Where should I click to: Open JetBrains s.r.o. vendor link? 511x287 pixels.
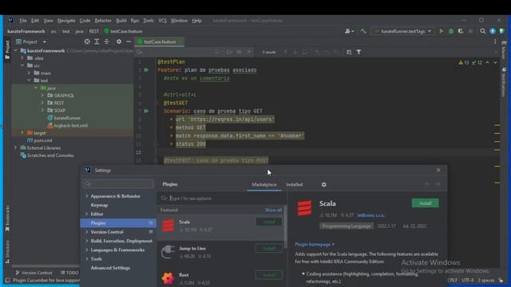tap(370, 215)
